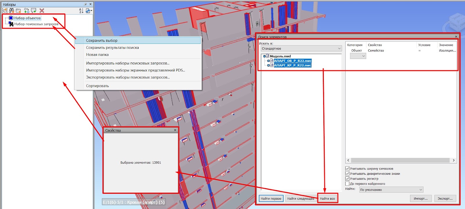Click the 'Выбрано элементов: 13901' text
The image size is (465, 209).
pos(141,163)
